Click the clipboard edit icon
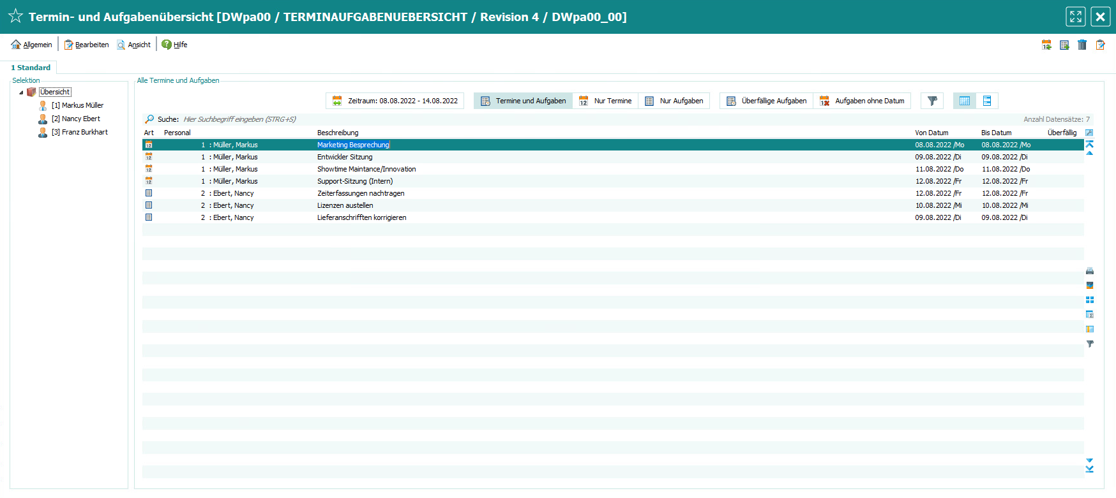 (1100, 45)
